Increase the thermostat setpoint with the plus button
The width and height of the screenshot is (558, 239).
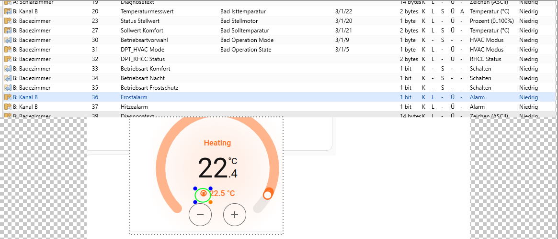(x=235, y=215)
